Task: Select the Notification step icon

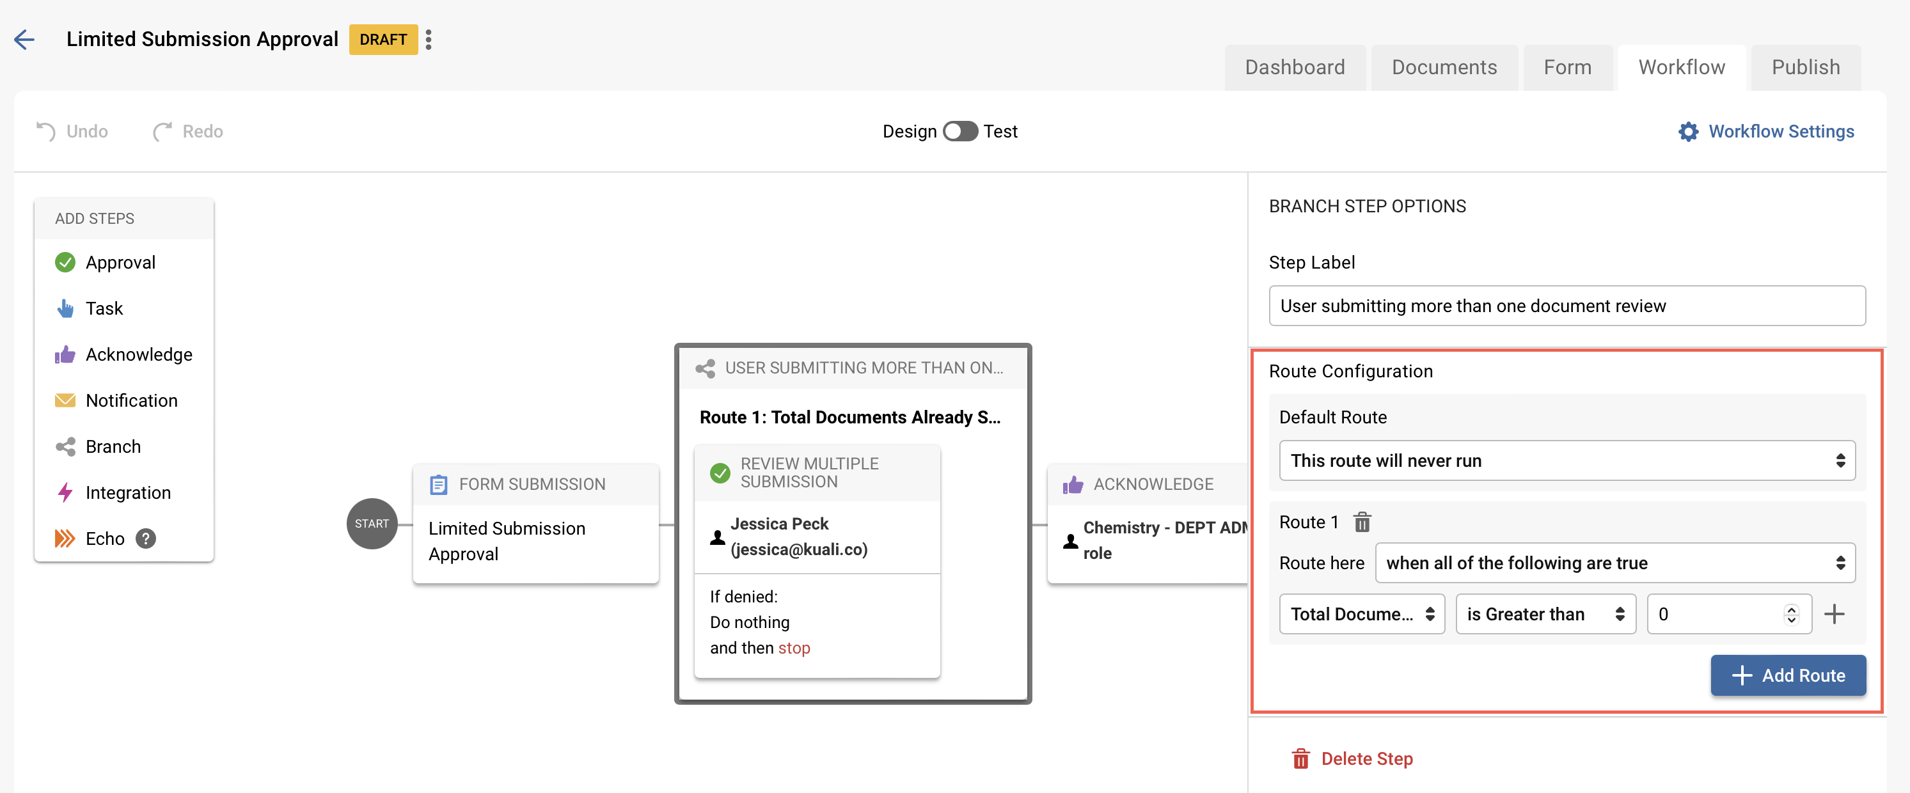Action: 65,400
